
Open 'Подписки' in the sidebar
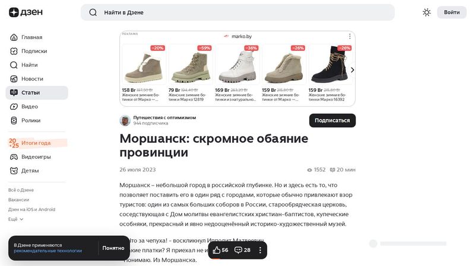pos(34,51)
